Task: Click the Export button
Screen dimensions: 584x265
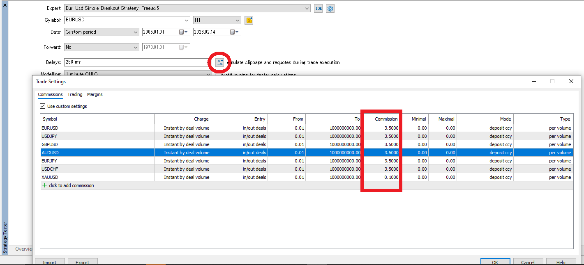Action: point(83,262)
